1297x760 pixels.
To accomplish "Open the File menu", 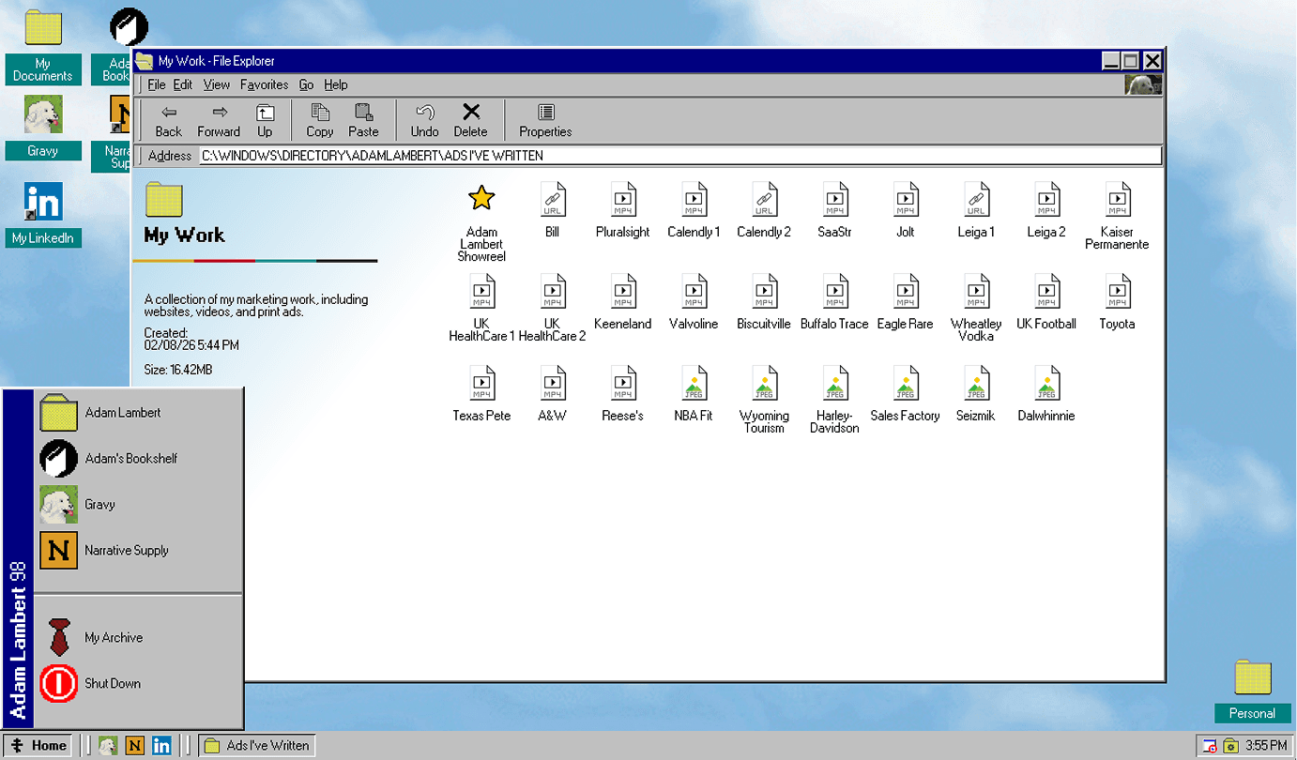I will (x=157, y=84).
